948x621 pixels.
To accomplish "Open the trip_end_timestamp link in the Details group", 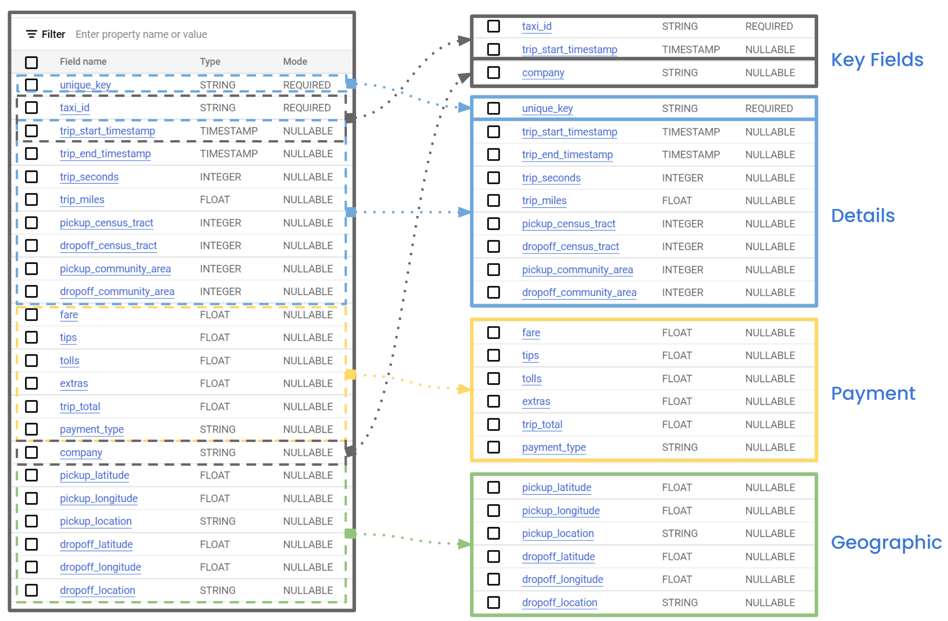I will (x=567, y=154).
